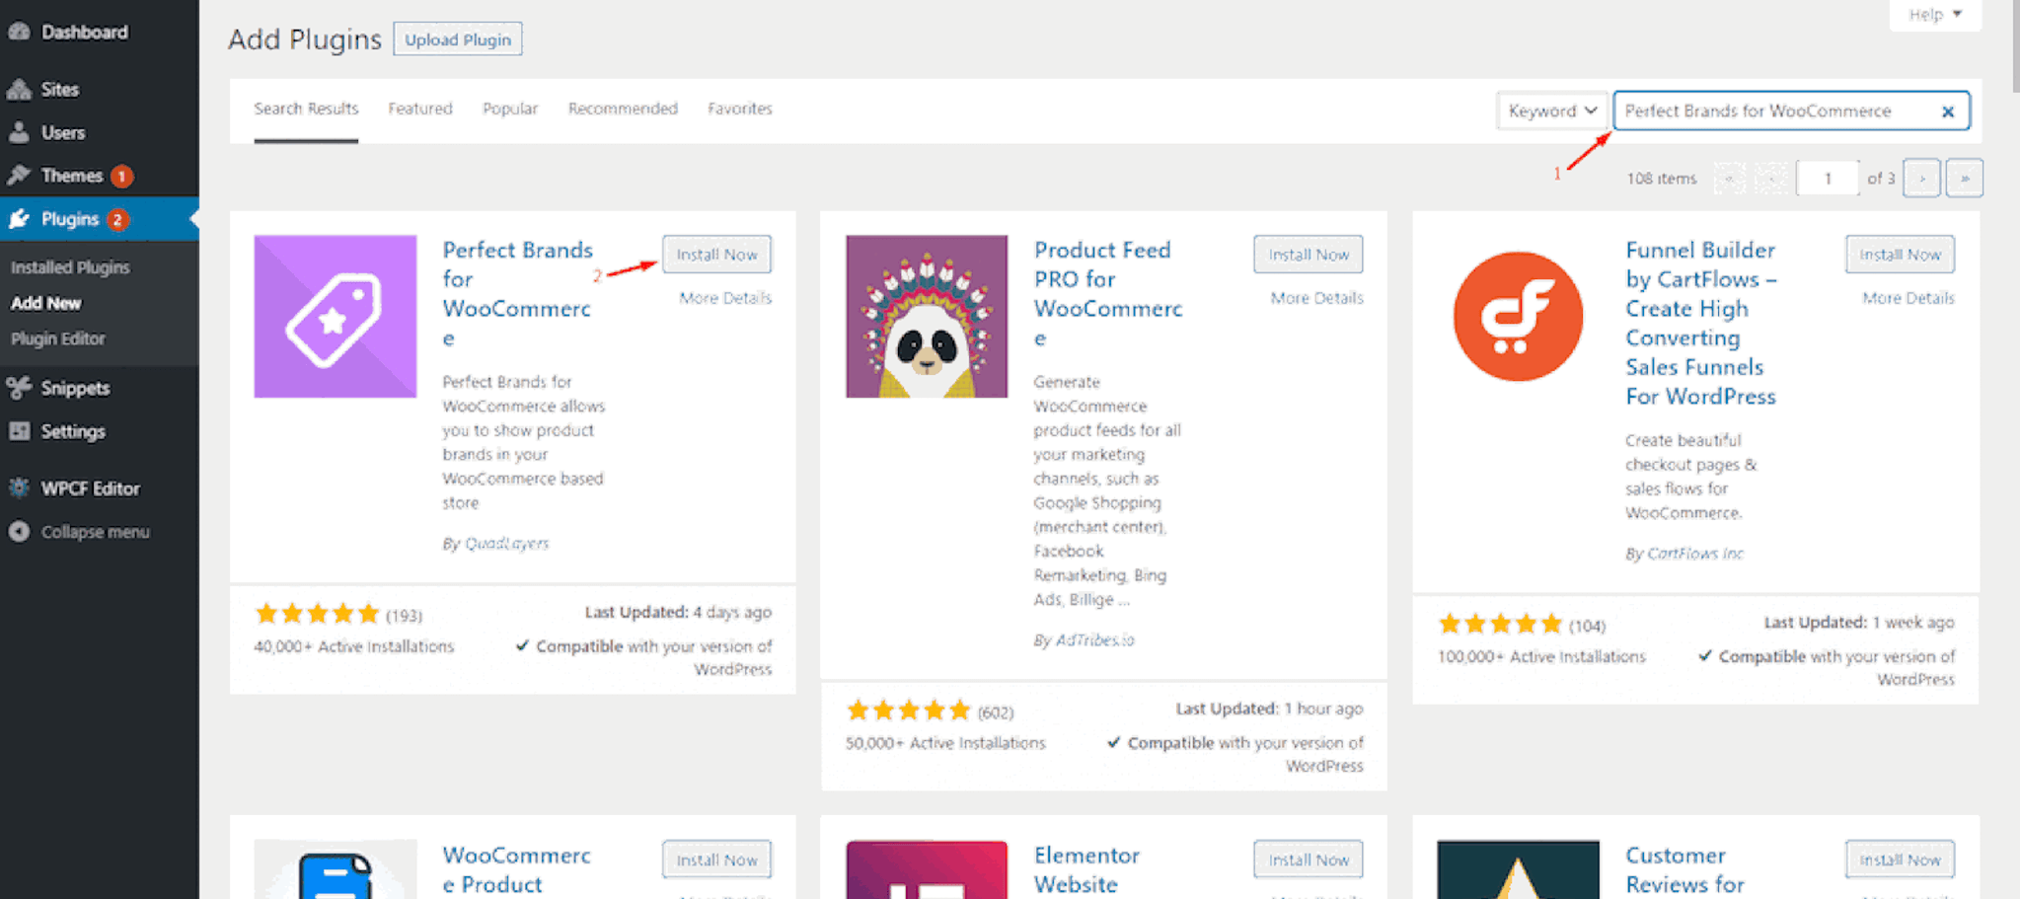Go to next results page arrow
The width and height of the screenshot is (2020, 899).
tap(1921, 179)
